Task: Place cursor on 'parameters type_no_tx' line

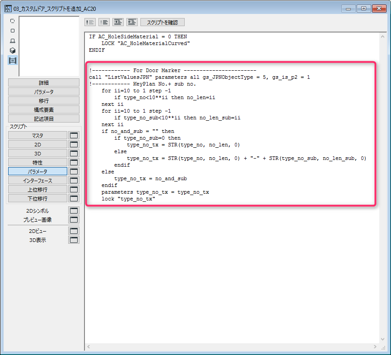Action: pos(155,192)
